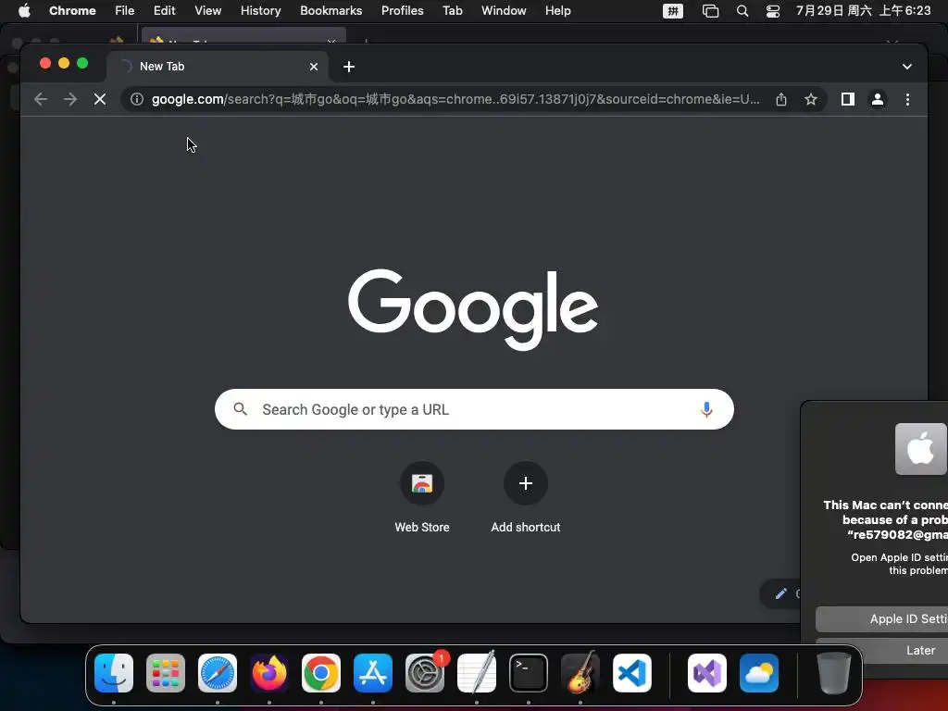Screen dimensions: 948x711
Task: Start voice search with microphone icon
Action: coord(706,409)
